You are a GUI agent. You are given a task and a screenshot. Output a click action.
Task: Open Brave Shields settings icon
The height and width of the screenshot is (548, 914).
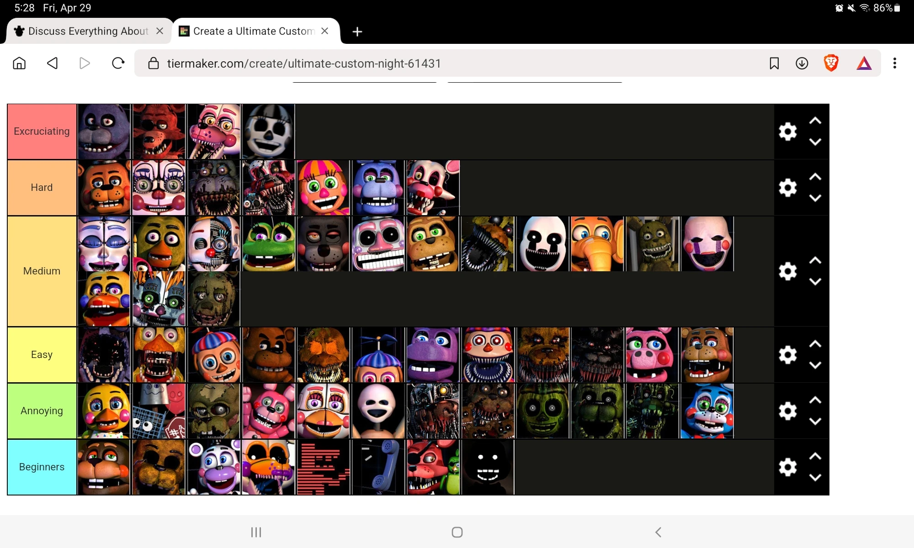pos(831,63)
